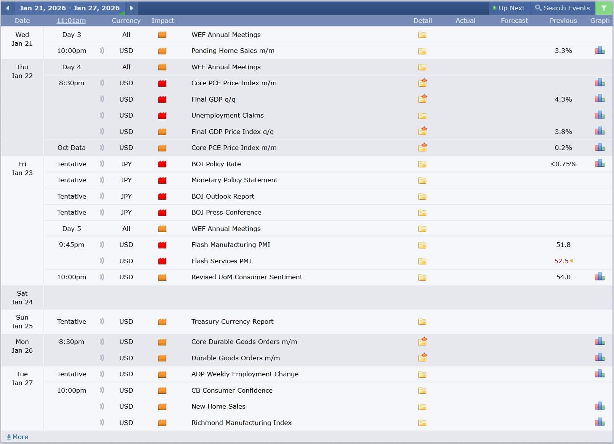Image resolution: width=614 pixels, height=444 pixels.
Task: Open starred detail folder for Durable Goods Orders
Action: pyautogui.click(x=423, y=358)
